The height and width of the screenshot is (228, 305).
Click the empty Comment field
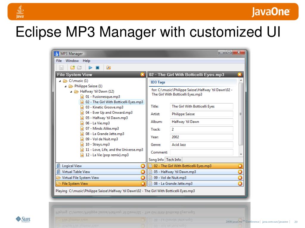tap(202, 152)
